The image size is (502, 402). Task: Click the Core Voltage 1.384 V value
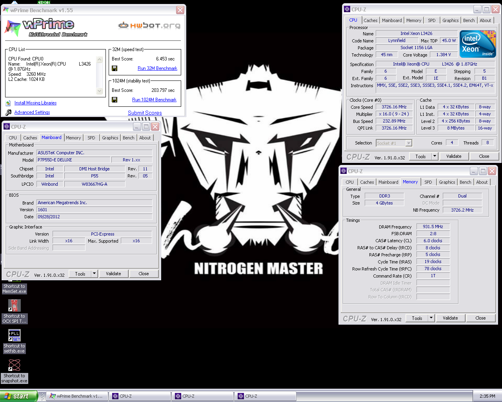(444, 55)
